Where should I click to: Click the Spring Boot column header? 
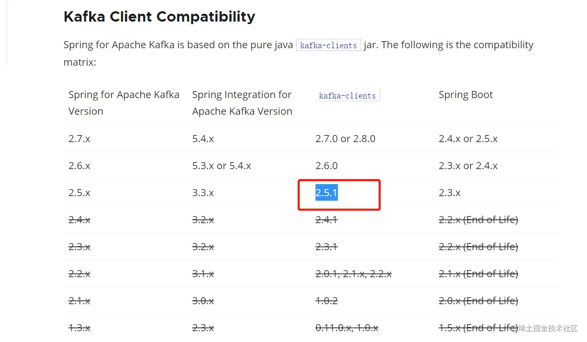(x=465, y=95)
